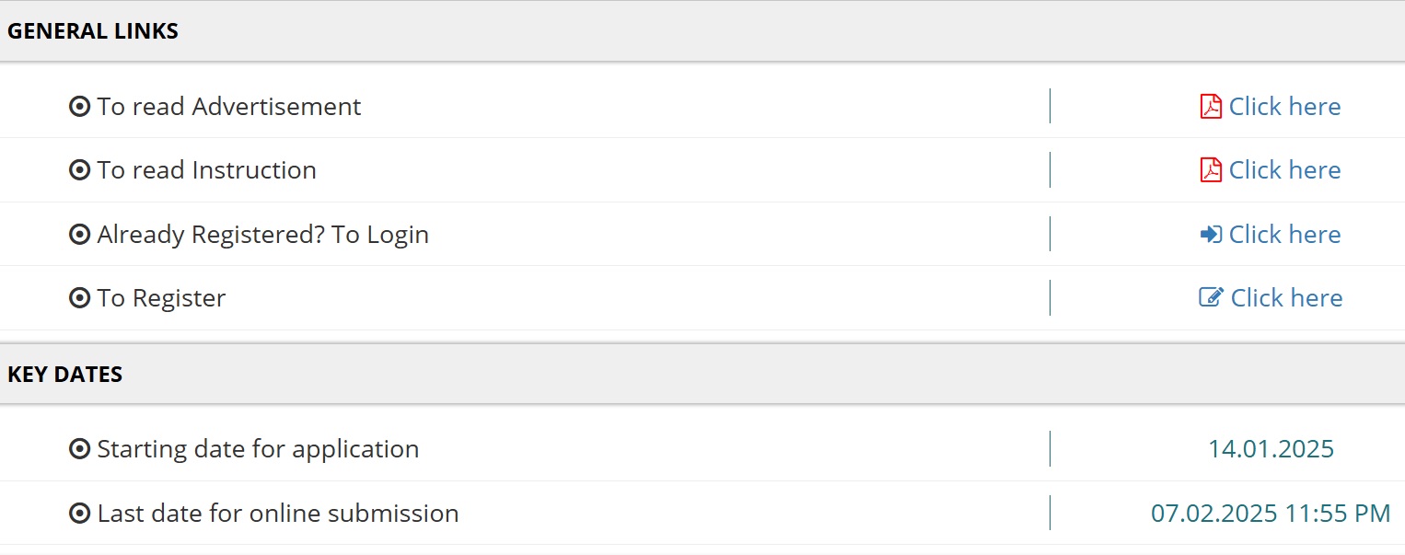Click the login arrow icon
The height and width of the screenshot is (555, 1405).
point(1211,235)
